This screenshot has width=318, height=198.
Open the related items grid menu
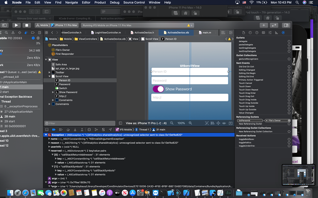click(x=46, y=32)
